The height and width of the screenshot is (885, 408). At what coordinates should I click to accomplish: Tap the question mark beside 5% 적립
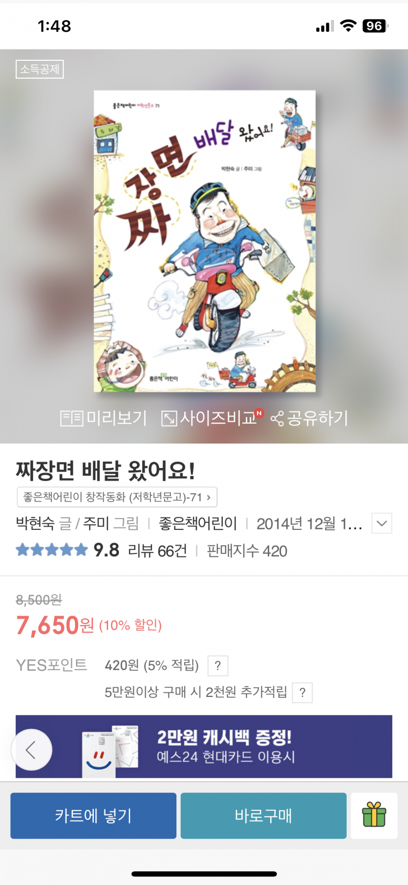(x=218, y=666)
